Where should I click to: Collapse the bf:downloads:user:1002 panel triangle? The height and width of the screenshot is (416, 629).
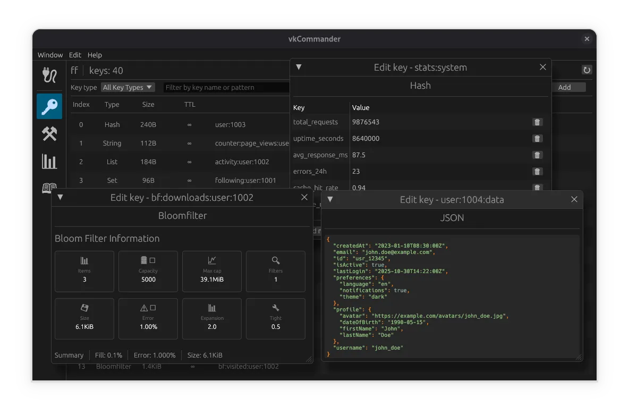pos(60,197)
